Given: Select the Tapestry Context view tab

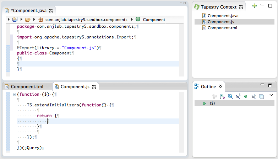Looking at the screenshot, I should pos(219,7).
